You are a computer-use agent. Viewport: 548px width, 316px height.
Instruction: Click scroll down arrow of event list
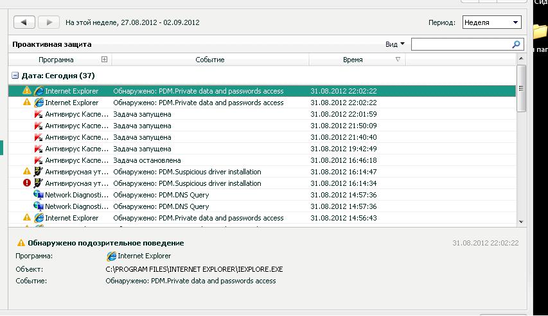[521, 222]
